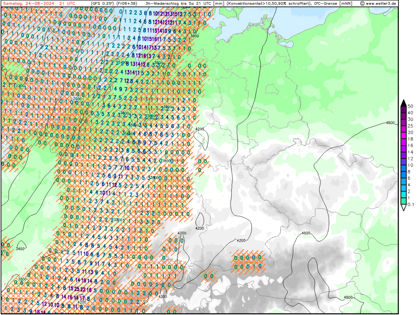This screenshot has width=420, height=315.
Task: Click the black top arrow of the color scale
Action: tap(404, 102)
